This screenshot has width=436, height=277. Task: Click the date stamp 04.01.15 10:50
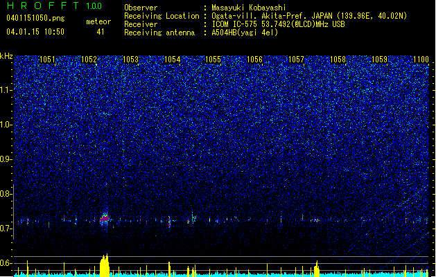35,32
